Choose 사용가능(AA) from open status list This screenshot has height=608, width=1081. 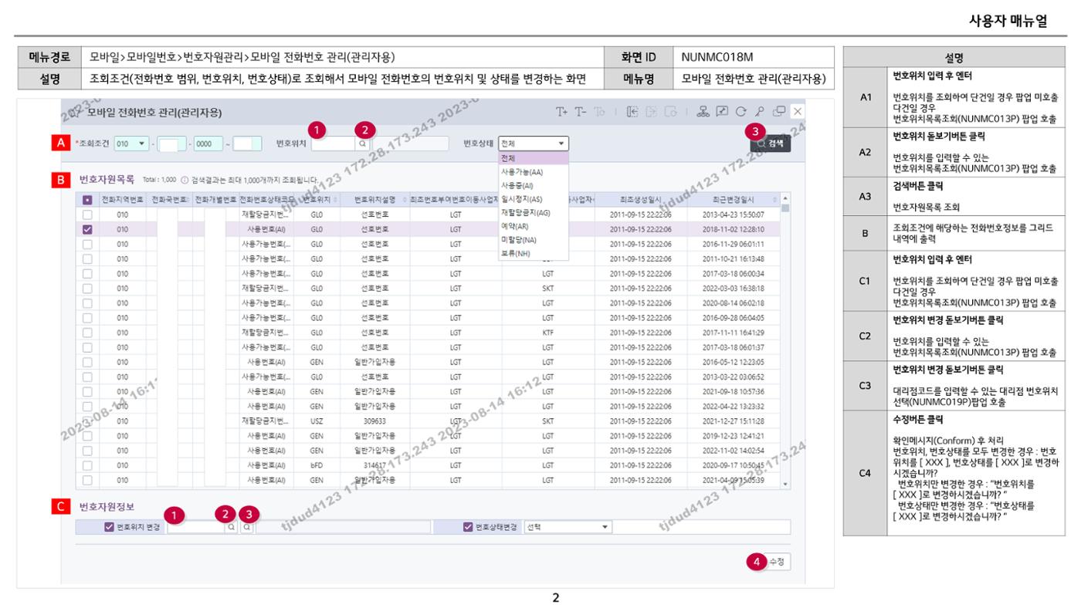[x=534, y=172]
